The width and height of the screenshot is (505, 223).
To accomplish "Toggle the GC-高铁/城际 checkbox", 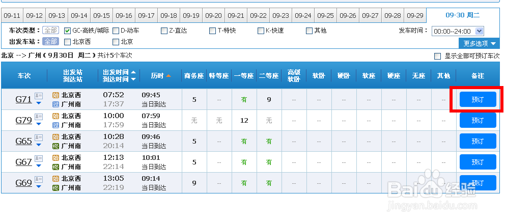I will pos(67,31).
